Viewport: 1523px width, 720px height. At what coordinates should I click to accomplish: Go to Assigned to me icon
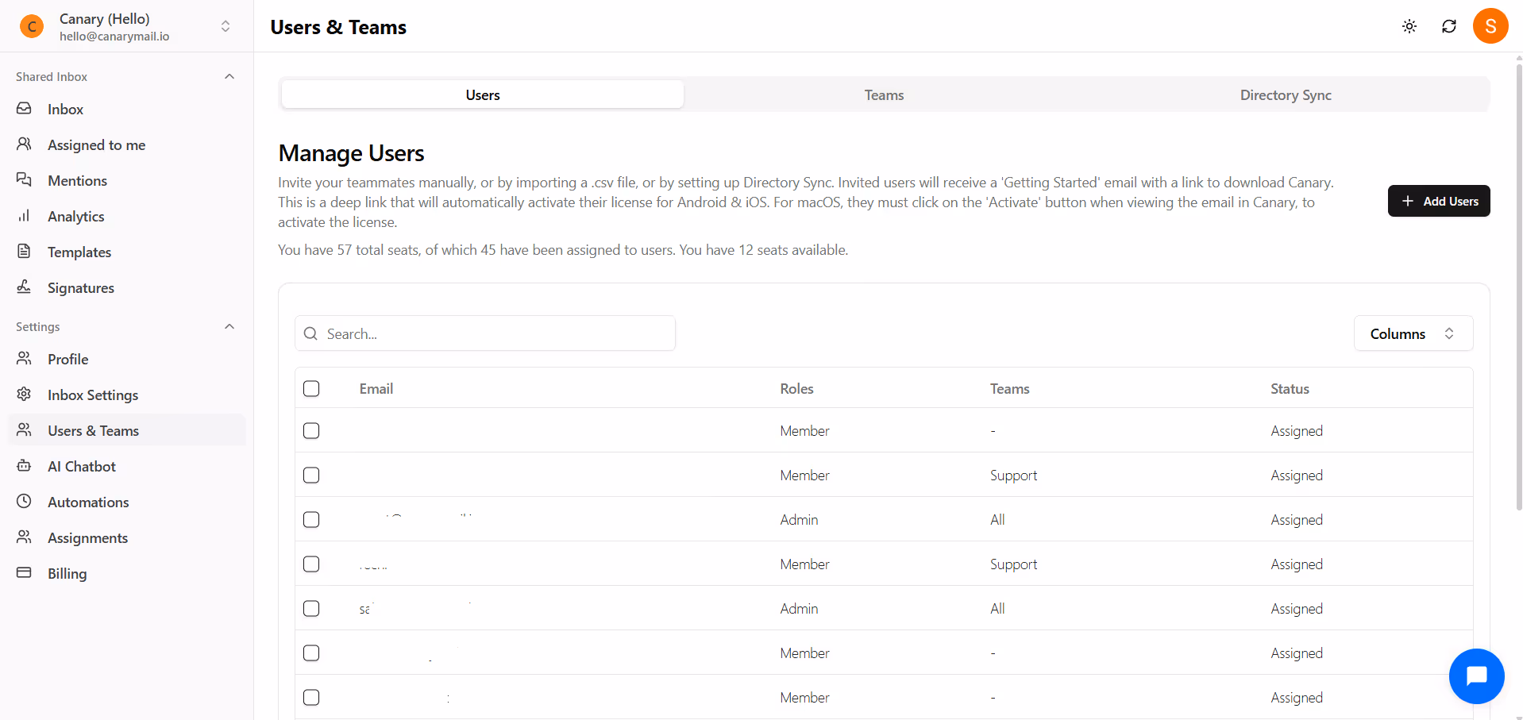pos(24,144)
